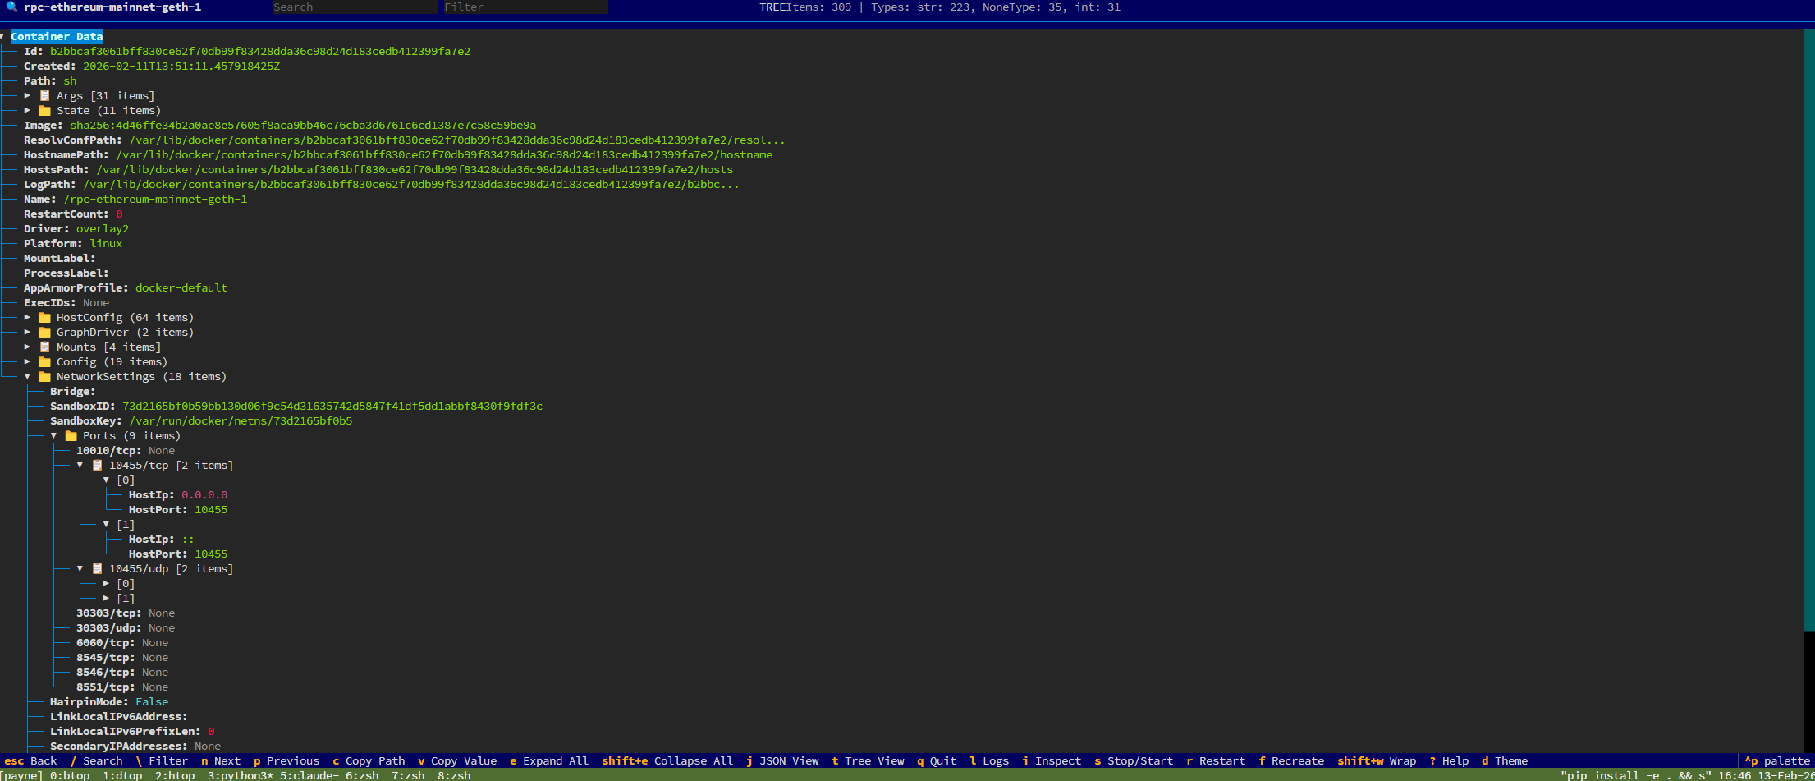The height and width of the screenshot is (781, 1815).
Task: Click the folder icon next to Ports
Action: (71, 435)
